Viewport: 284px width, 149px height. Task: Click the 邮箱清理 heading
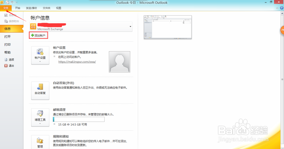point(59,110)
